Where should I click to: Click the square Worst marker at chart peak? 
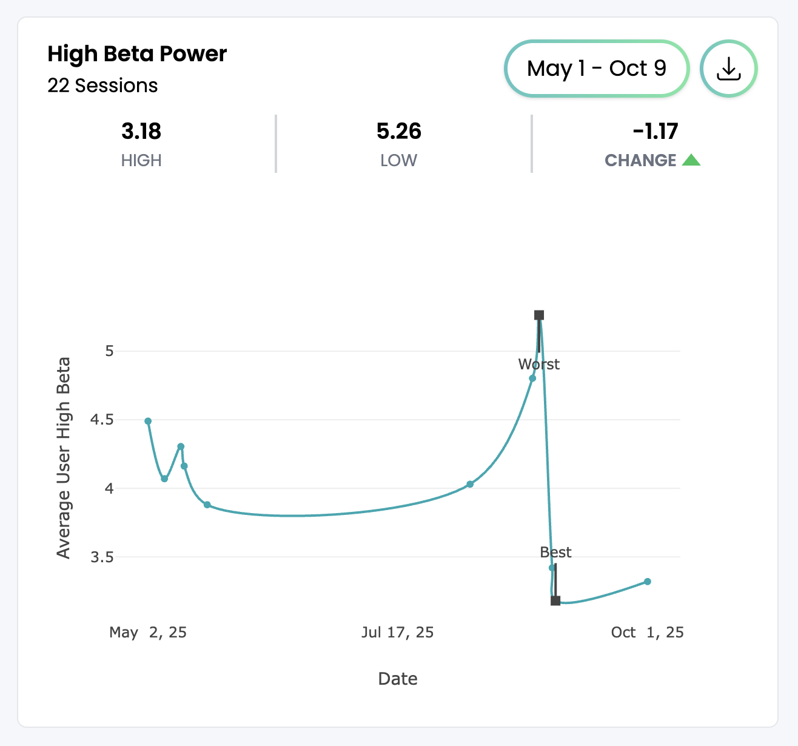(539, 315)
